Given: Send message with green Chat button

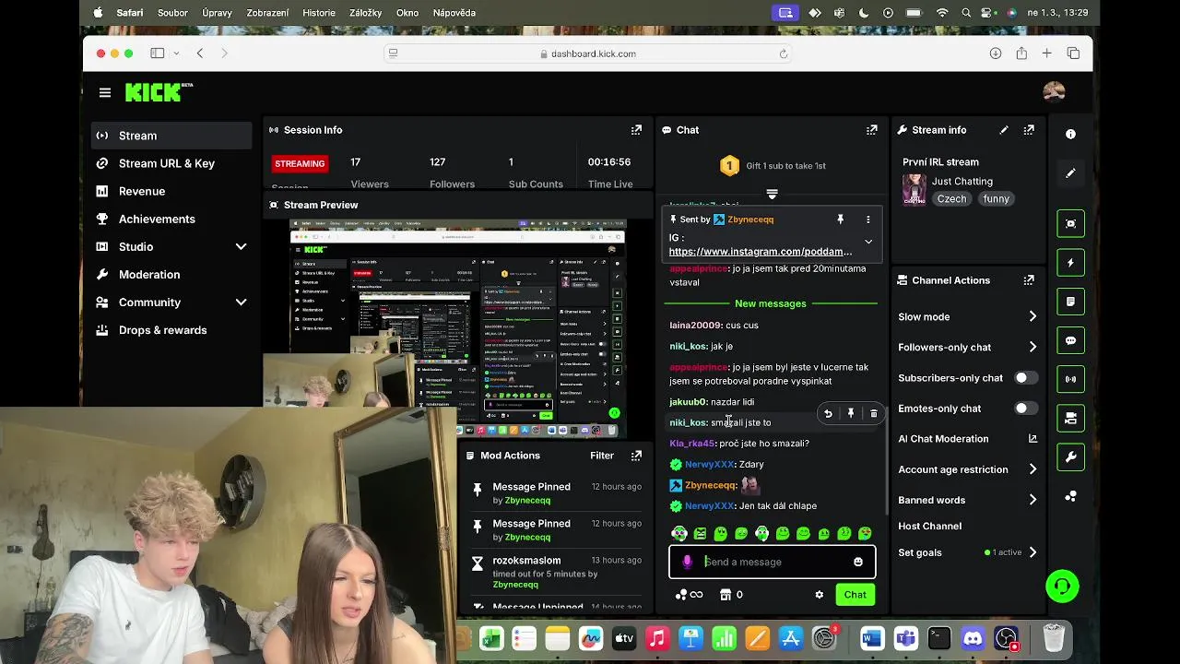Looking at the screenshot, I should click(855, 595).
